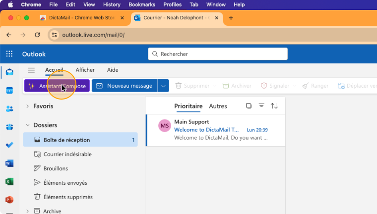Compose a Nouveau message
This screenshot has height=214, width=377.
(x=125, y=86)
